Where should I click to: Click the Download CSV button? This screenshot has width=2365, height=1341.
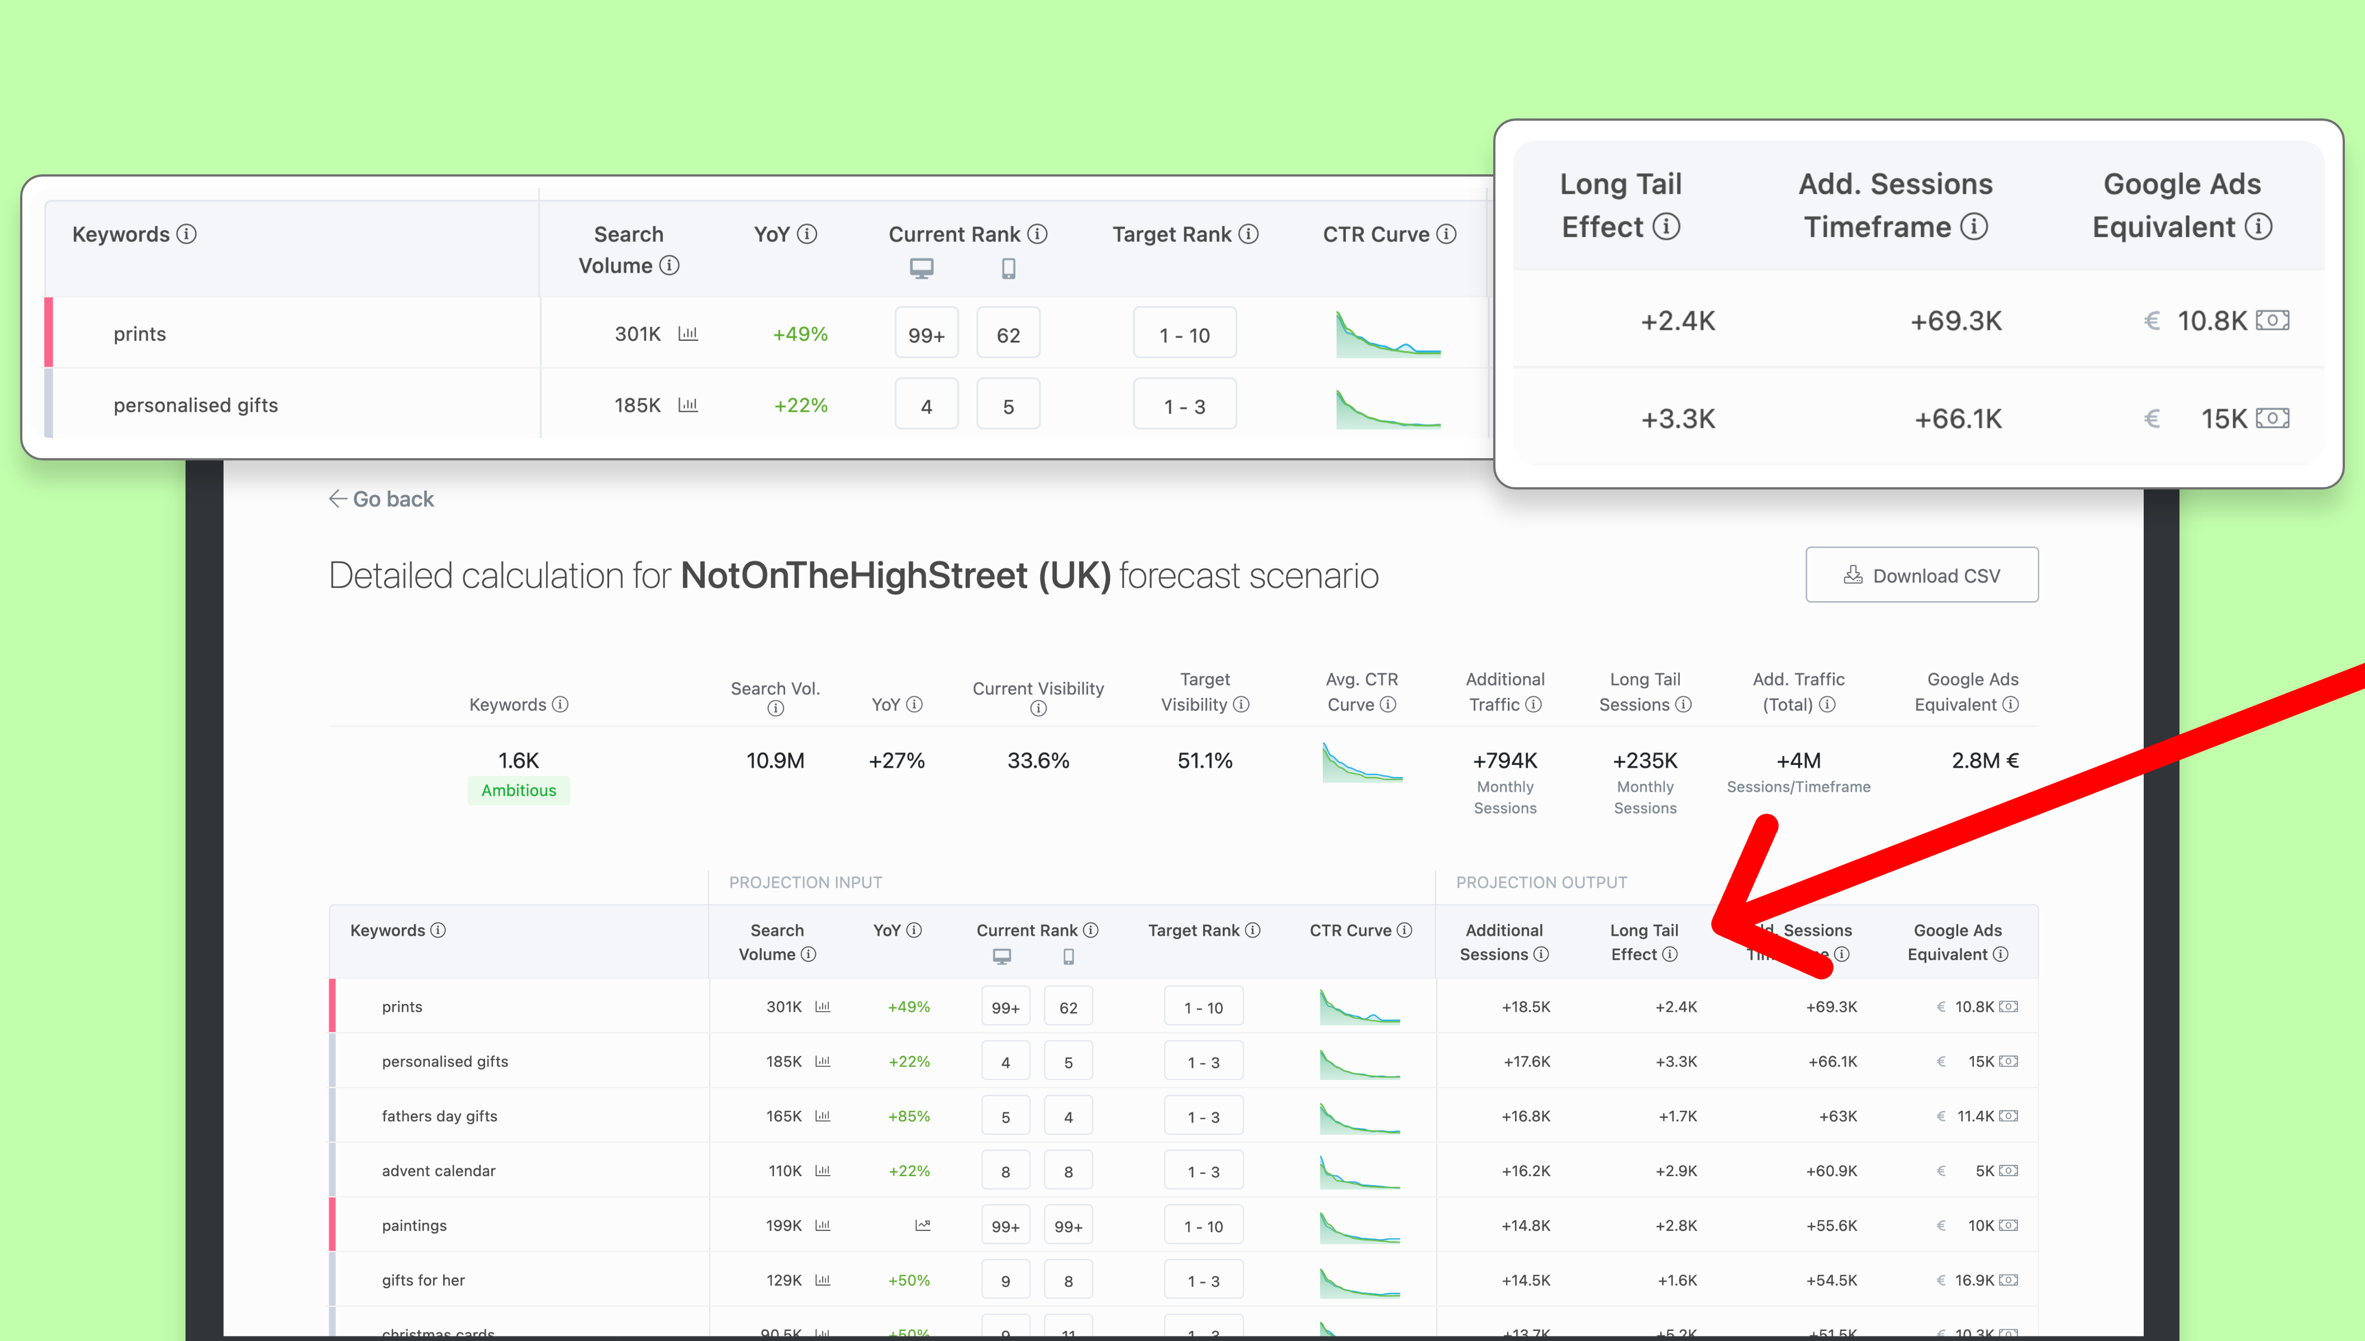(x=1921, y=575)
